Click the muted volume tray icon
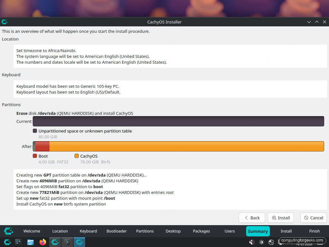Image resolution: width=329 pixels, height=247 pixels. tap(252, 242)
